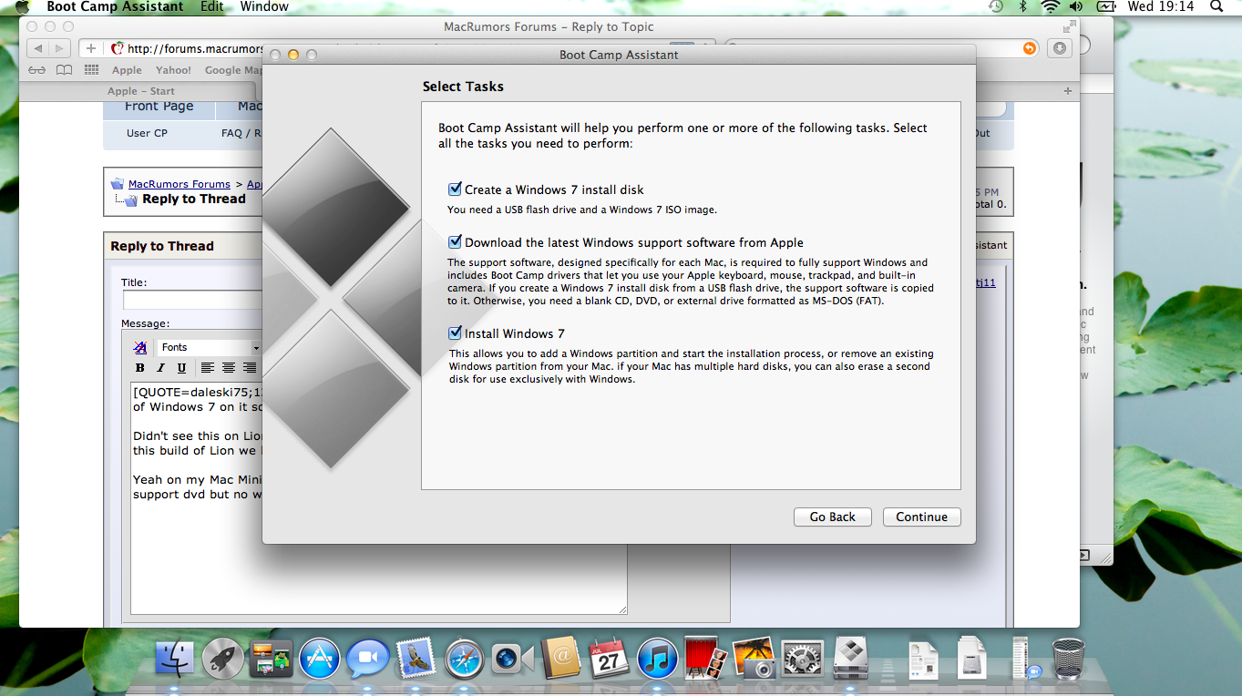1242x696 pixels.
Task: Uncheck the Install Windows 7 option
Action: (455, 333)
